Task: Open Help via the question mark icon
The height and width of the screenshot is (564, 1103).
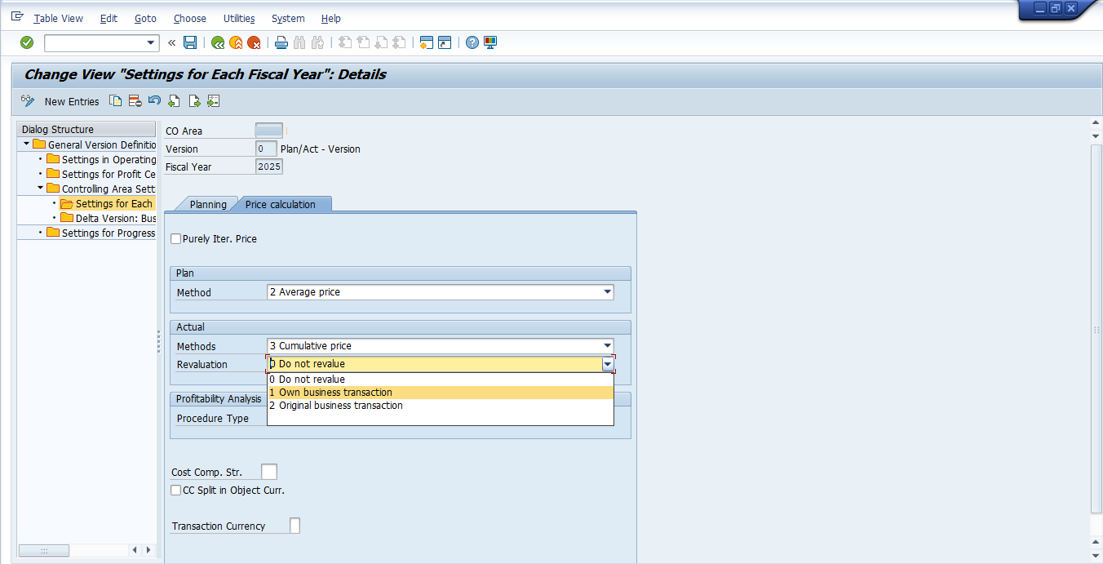Action: (472, 42)
